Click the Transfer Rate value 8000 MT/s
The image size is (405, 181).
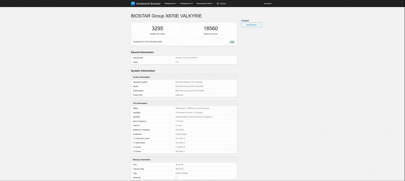tap(180, 169)
